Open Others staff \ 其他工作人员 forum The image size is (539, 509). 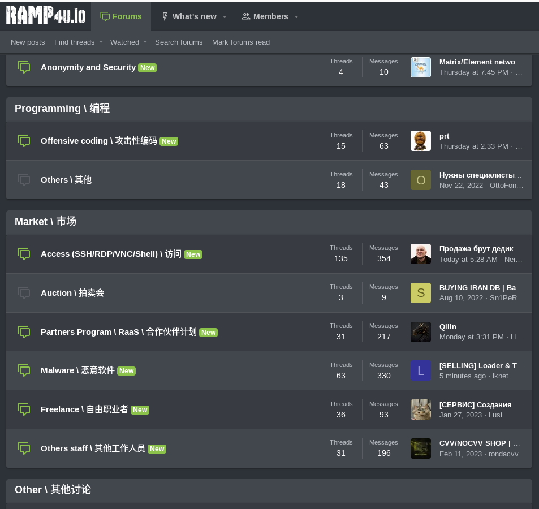(x=93, y=448)
